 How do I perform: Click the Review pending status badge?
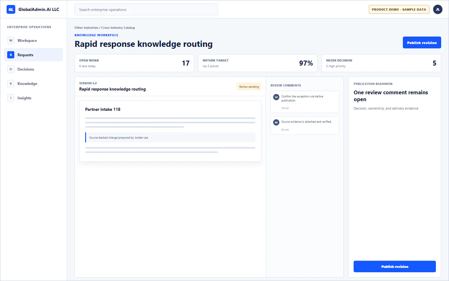249,87
